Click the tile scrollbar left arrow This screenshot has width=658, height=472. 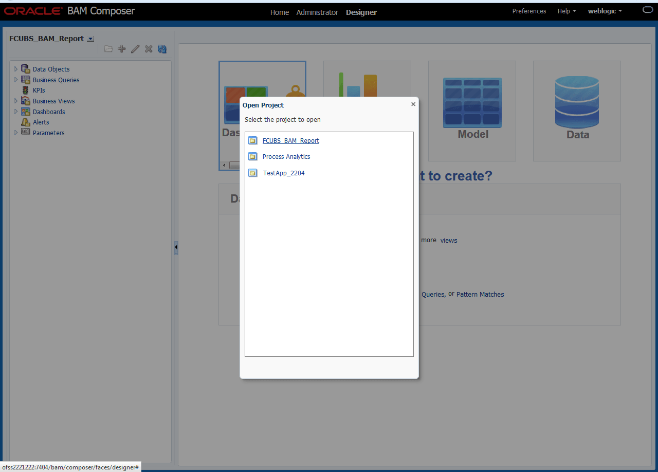tap(224, 165)
